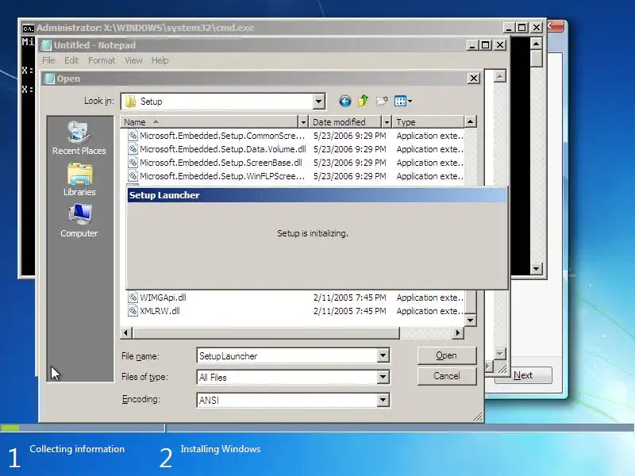Expand the Files of type dropdown

click(x=383, y=378)
